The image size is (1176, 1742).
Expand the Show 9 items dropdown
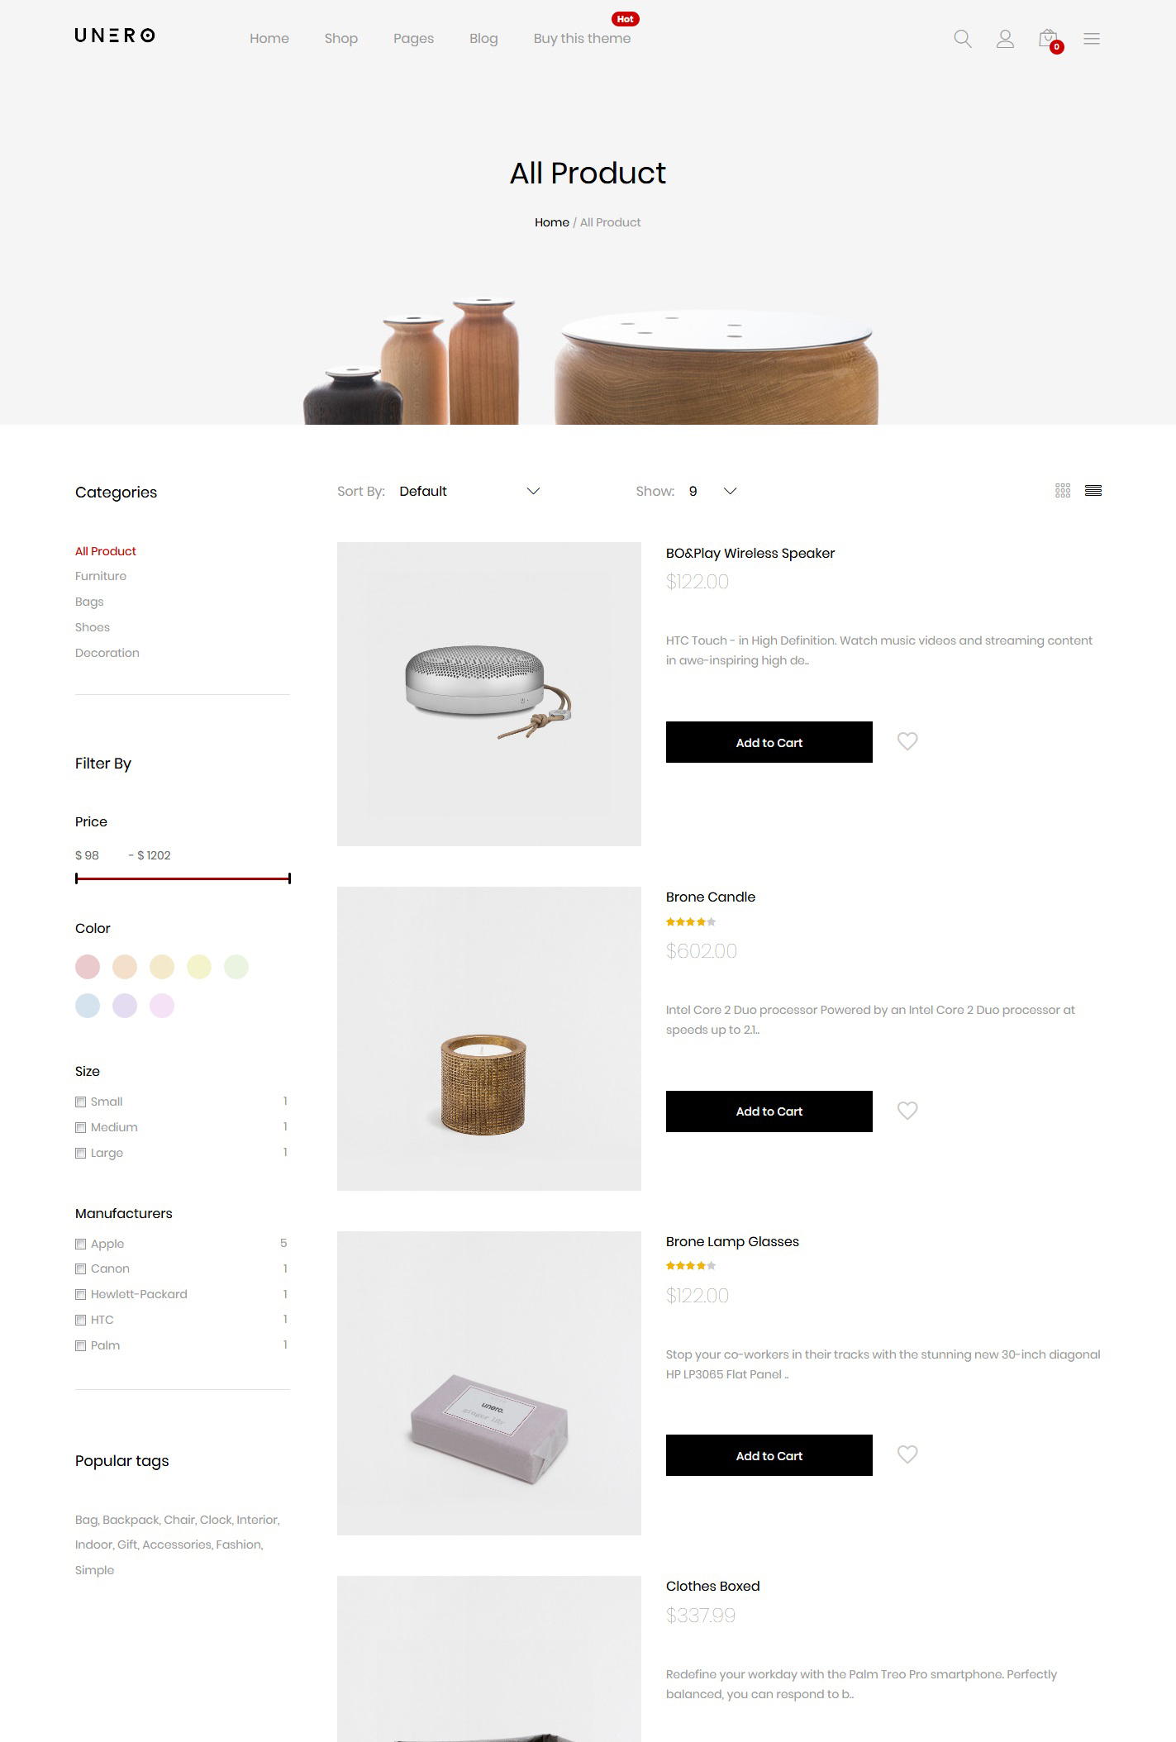point(712,491)
